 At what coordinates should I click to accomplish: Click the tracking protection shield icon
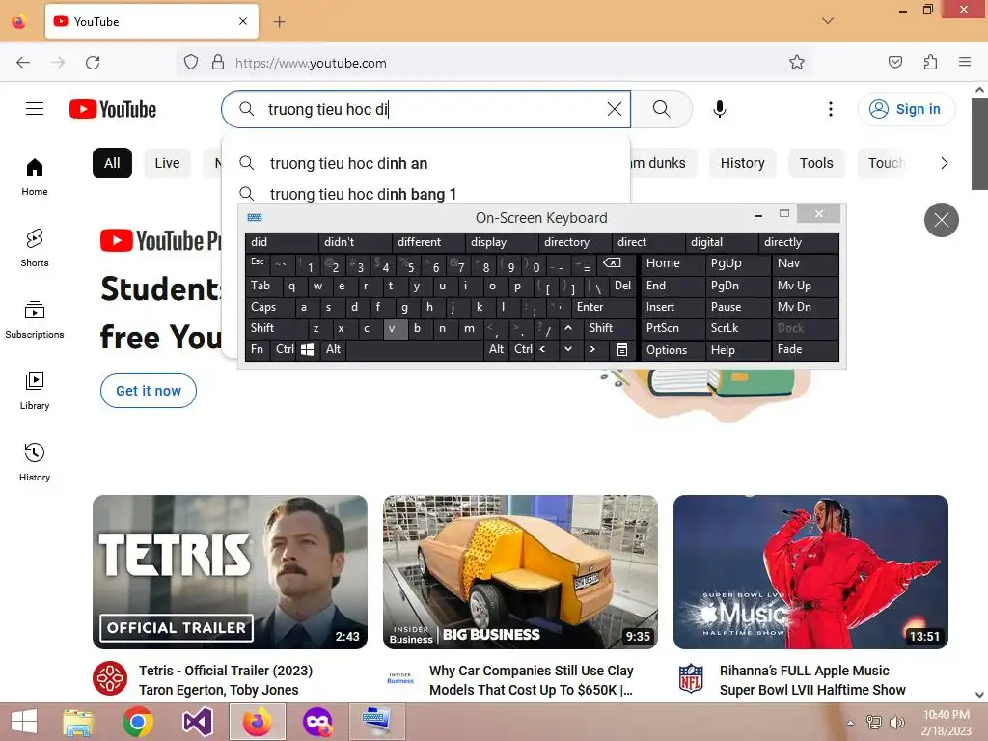pos(191,62)
